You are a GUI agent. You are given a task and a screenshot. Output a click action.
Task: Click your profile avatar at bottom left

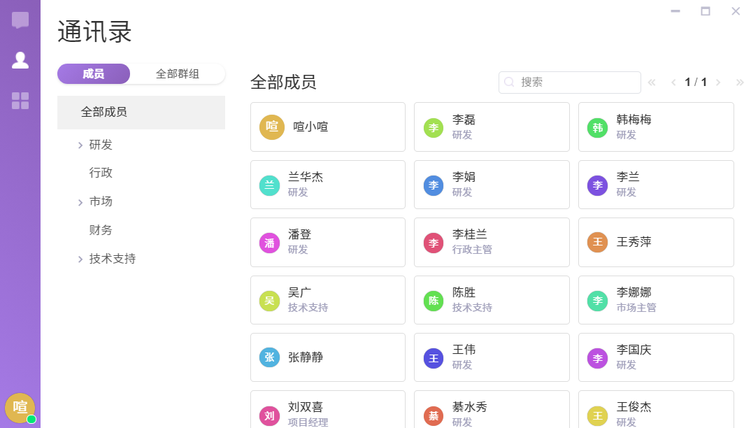point(20,407)
